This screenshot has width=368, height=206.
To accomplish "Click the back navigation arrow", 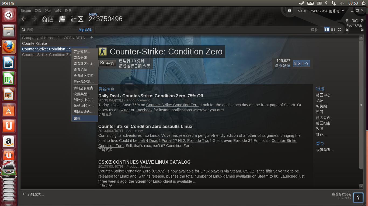I will pos(24,19).
